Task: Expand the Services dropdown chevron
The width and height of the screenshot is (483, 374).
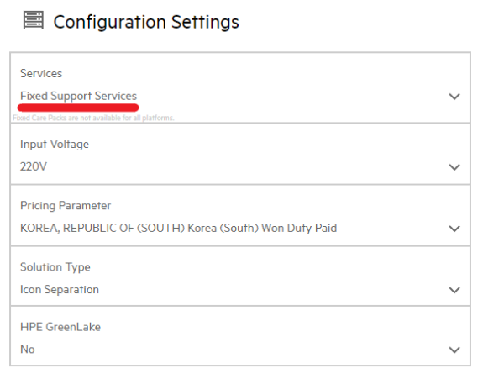Action: 454,97
